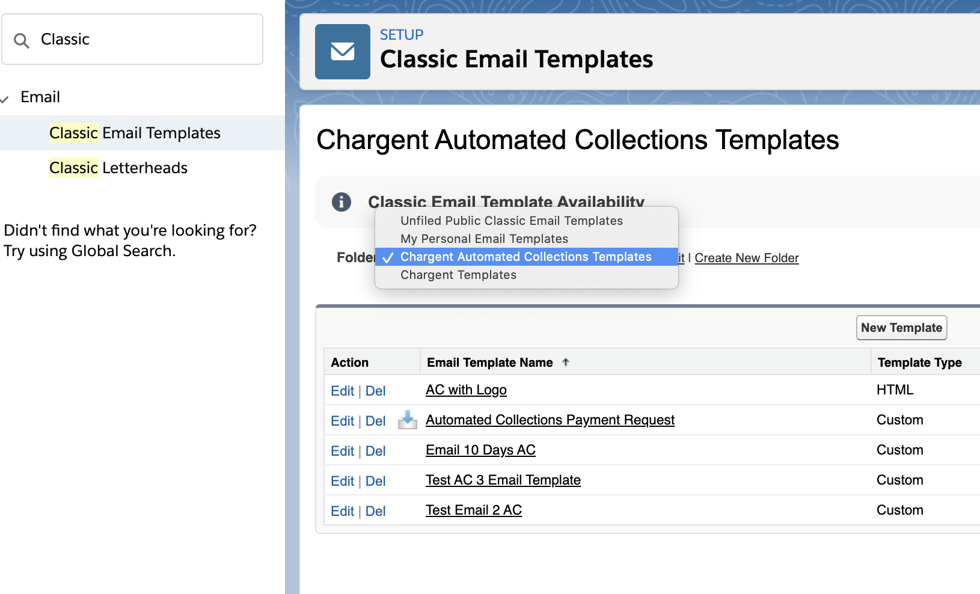The width and height of the screenshot is (980, 594).
Task: Open the AC with Logo template
Action: [x=465, y=390]
